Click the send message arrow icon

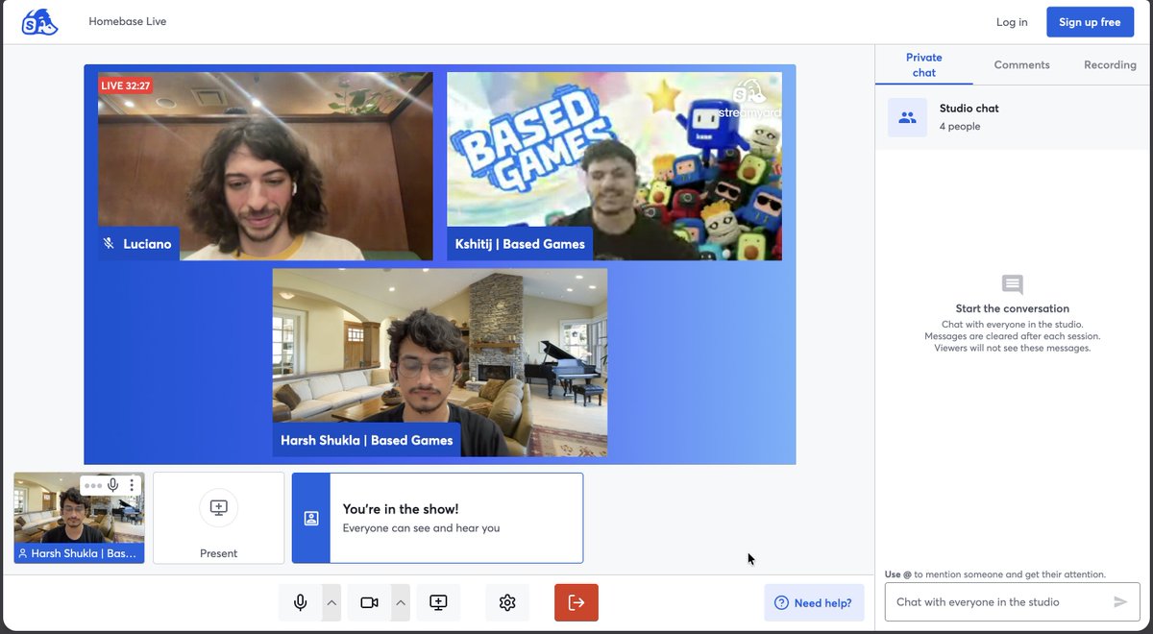pyautogui.click(x=1120, y=602)
